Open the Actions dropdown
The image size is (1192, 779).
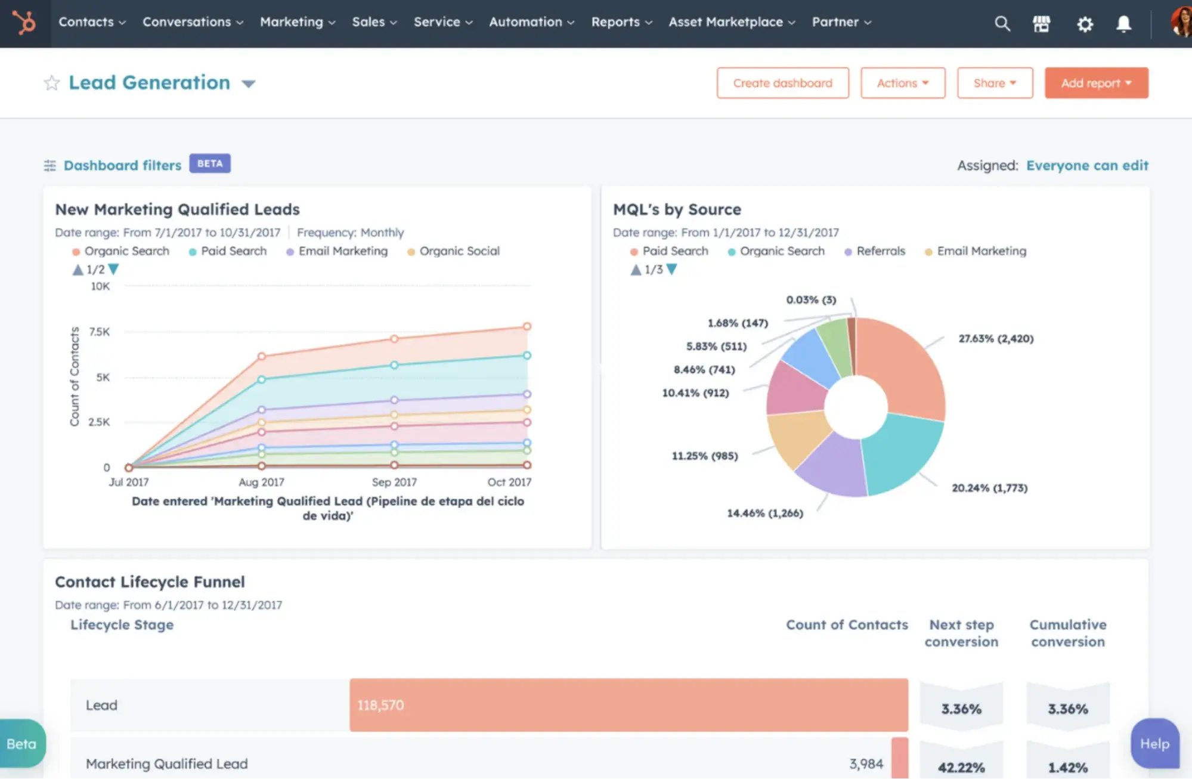click(x=902, y=83)
